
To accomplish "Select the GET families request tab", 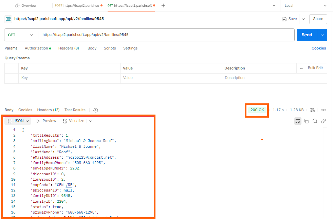I will click(131, 5).
